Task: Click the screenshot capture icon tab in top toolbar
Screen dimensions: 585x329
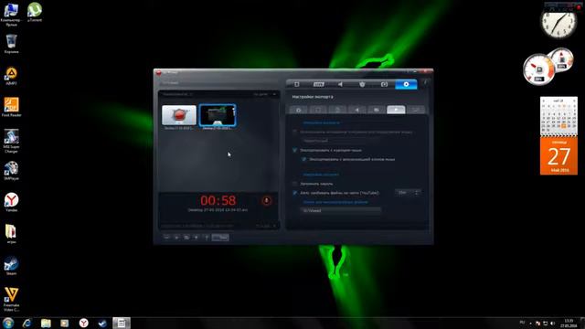Action: [384, 84]
